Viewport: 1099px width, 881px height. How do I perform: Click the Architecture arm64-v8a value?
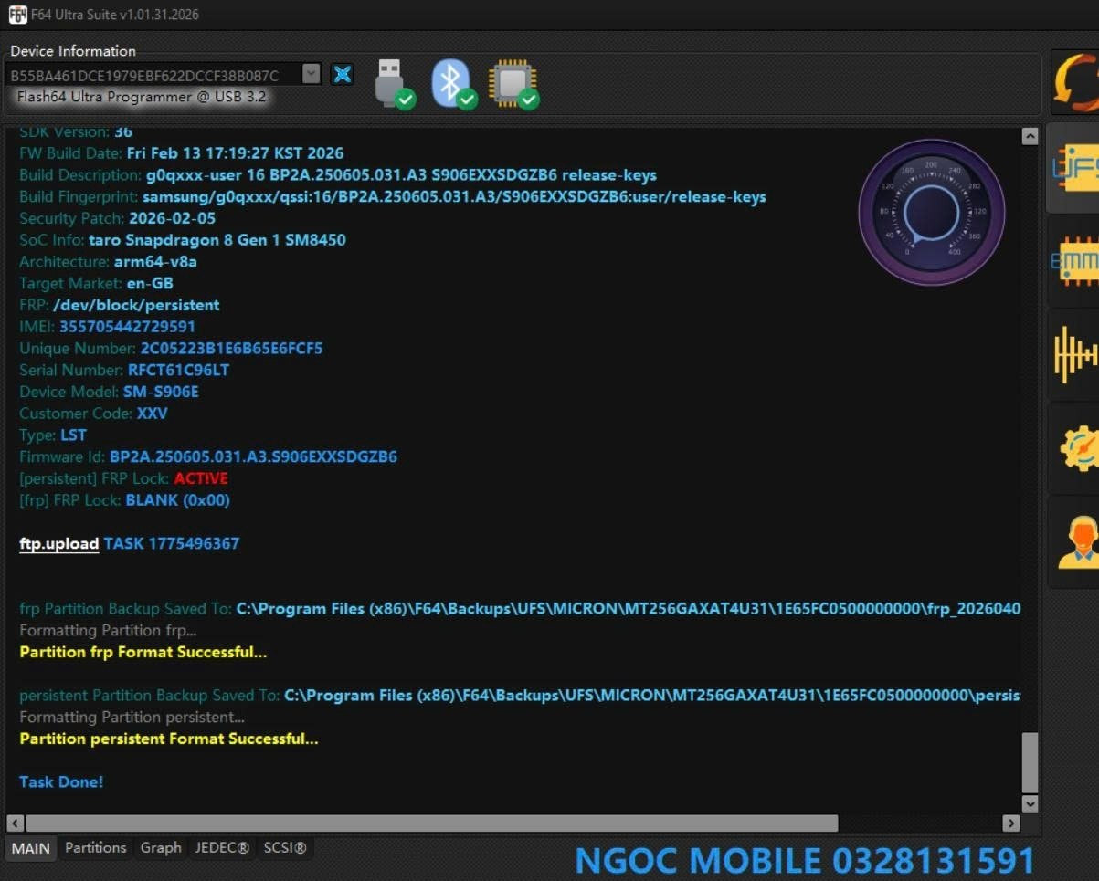(x=155, y=262)
